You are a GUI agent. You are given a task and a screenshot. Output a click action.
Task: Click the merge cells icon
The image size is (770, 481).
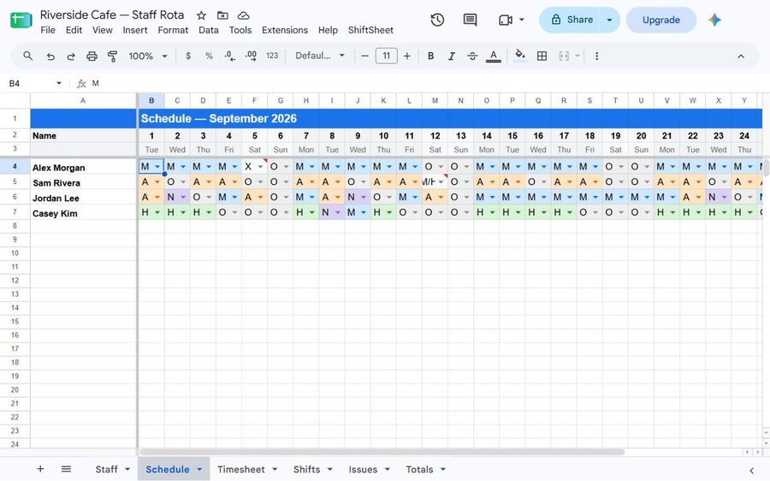point(564,56)
